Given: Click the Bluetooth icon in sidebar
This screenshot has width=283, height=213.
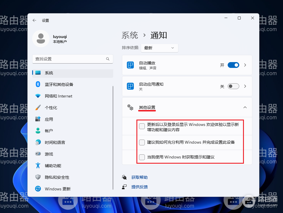Looking at the screenshot, I should click(38, 84).
